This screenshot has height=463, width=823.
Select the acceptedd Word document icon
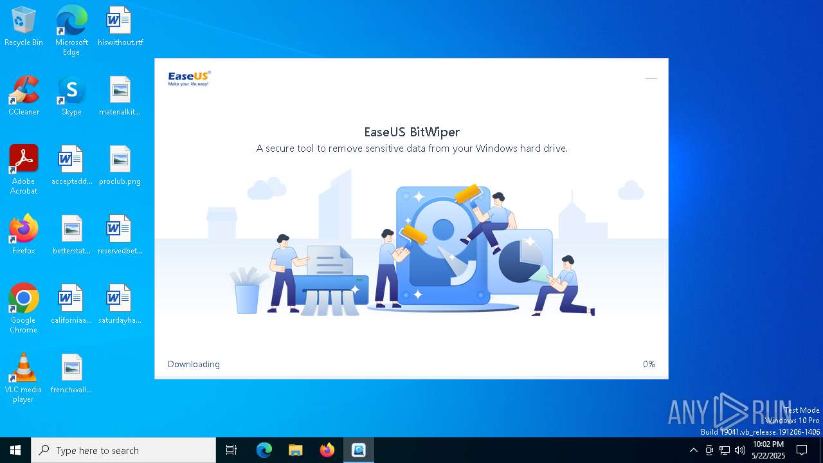click(71, 165)
